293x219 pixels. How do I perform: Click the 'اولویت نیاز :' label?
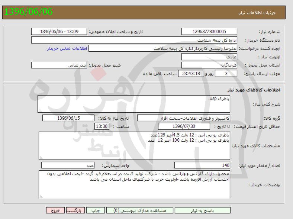pos(269,57)
